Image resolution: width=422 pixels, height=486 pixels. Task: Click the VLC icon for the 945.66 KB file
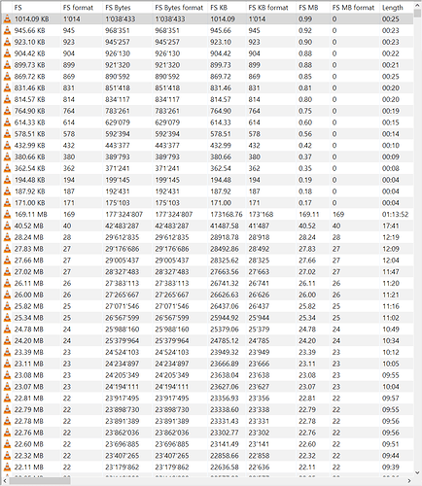7,31
